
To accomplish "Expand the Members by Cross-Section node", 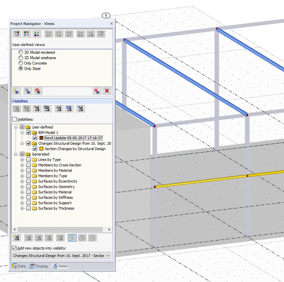I will coord(22,165).
